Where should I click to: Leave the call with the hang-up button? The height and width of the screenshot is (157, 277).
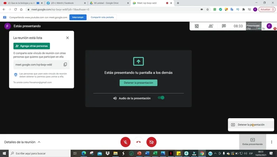139,142
